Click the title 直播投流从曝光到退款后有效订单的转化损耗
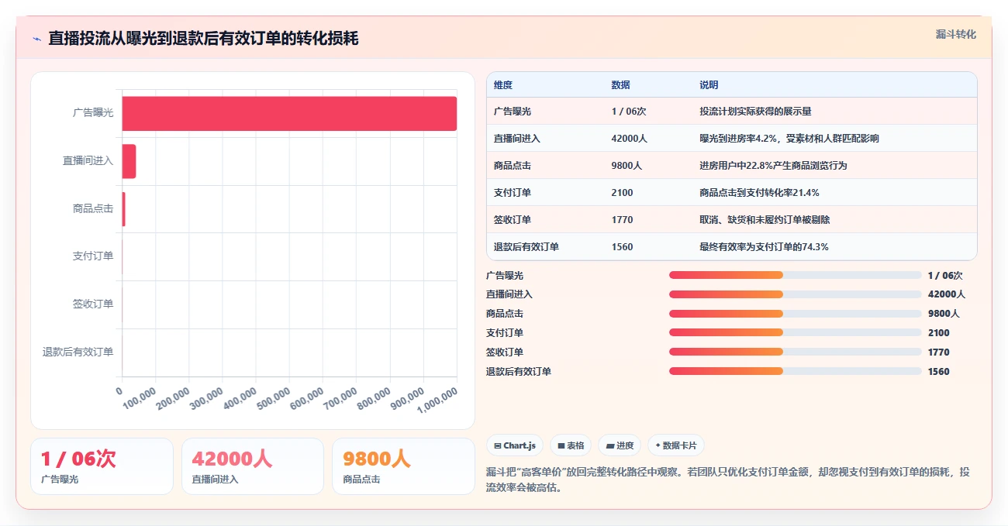This screenshot has width=1008, height=526. [203, 38]
